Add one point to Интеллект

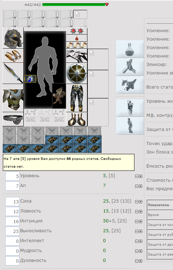(141, 241)
